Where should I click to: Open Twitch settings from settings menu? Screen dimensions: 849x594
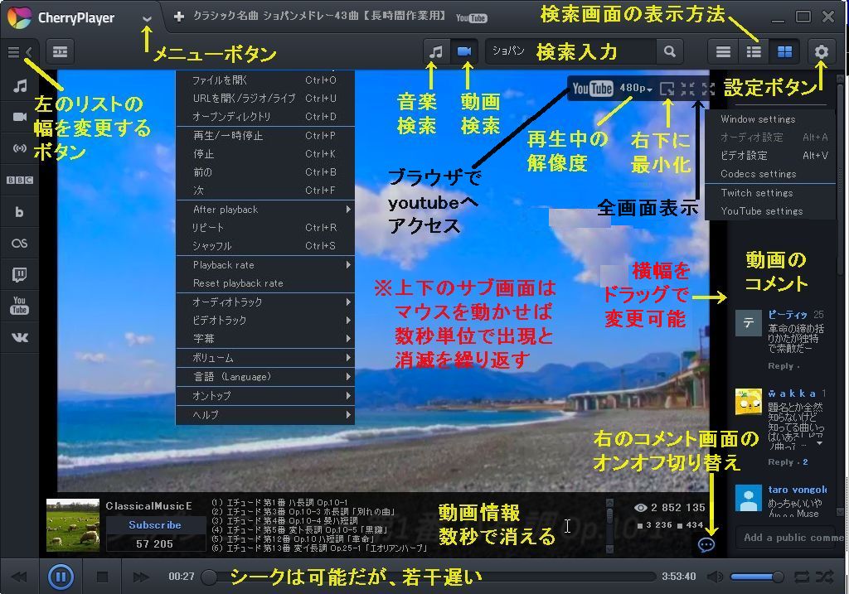tap(770, 193)
